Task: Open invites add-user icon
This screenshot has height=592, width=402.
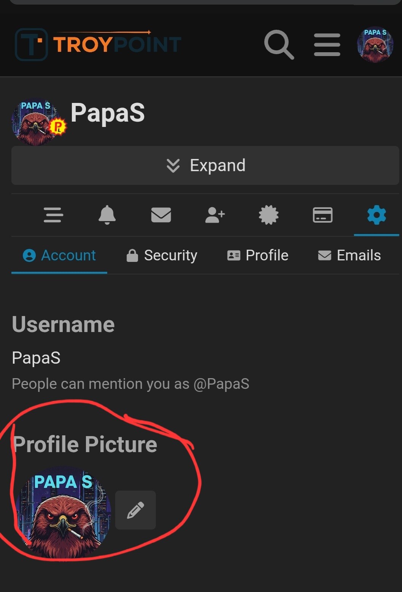Action: [215, 215]
